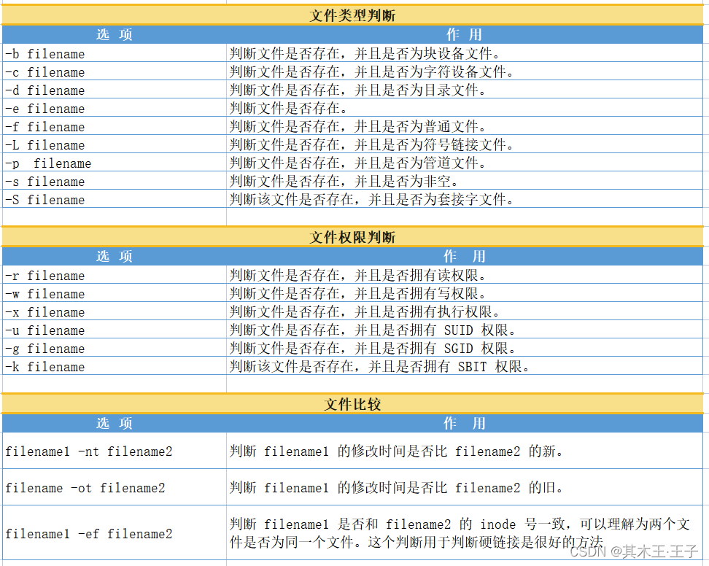The width and height of the screenshot is (709, 566).
Task: Click '选 项' header under 文件权限判断
Action: click(115, 256)
